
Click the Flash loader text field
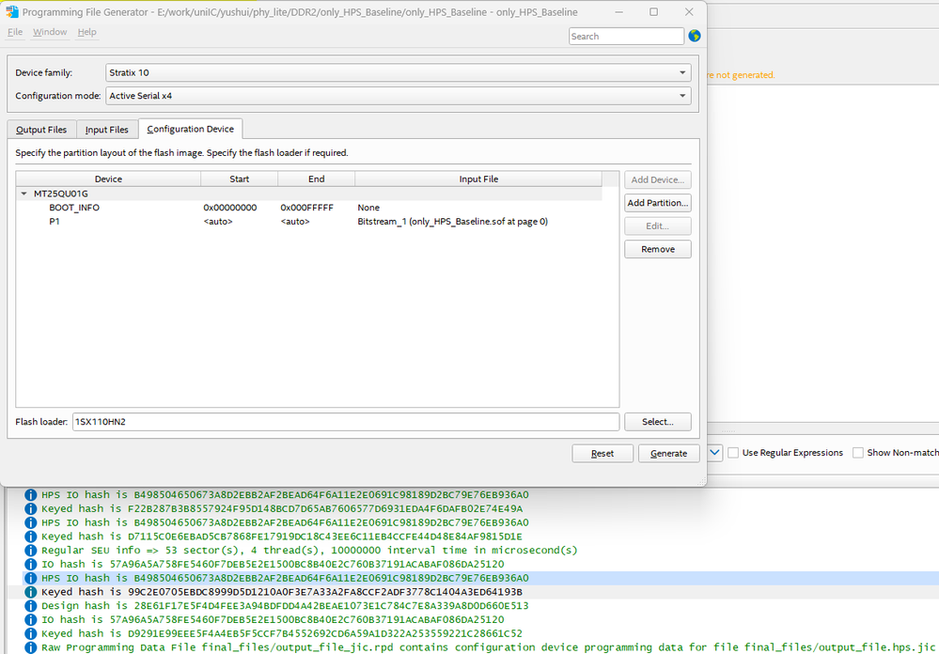[345, 422]
